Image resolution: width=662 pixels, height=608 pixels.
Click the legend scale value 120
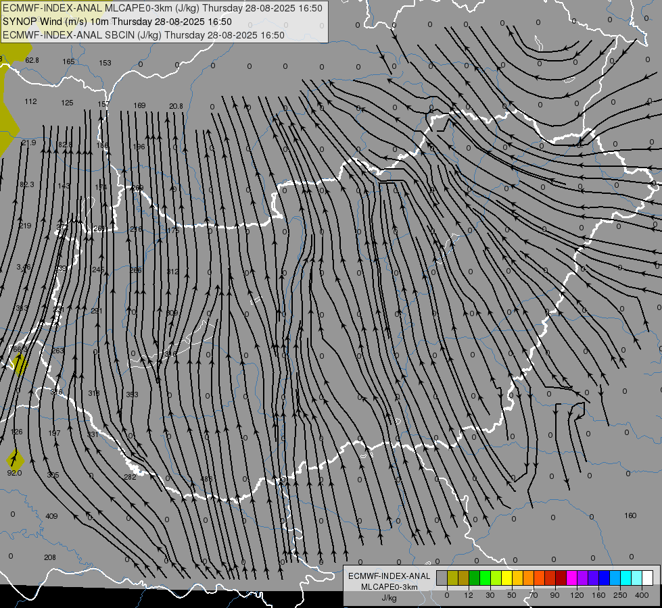tap(577, 595)
